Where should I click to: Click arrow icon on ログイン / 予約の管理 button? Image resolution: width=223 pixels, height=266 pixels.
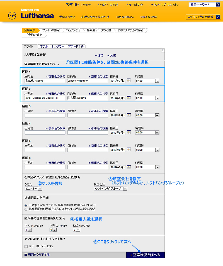(x=218, y=17)
